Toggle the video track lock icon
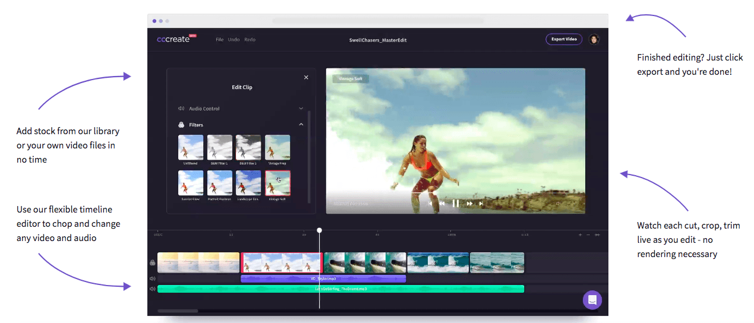The width and height of the screenshot is (754, 323). tap(153, 262)
